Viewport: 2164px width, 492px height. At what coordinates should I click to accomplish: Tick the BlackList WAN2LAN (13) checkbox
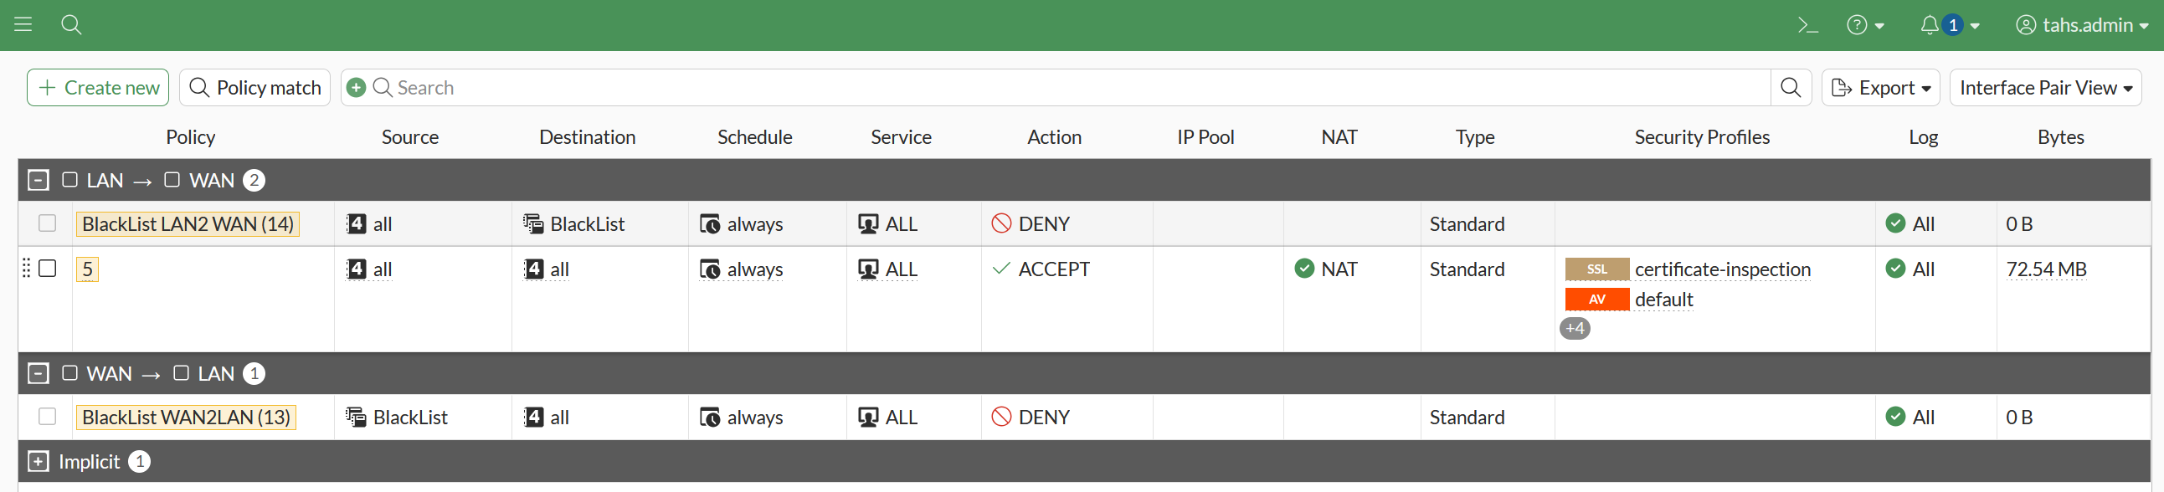click(48, 417)
